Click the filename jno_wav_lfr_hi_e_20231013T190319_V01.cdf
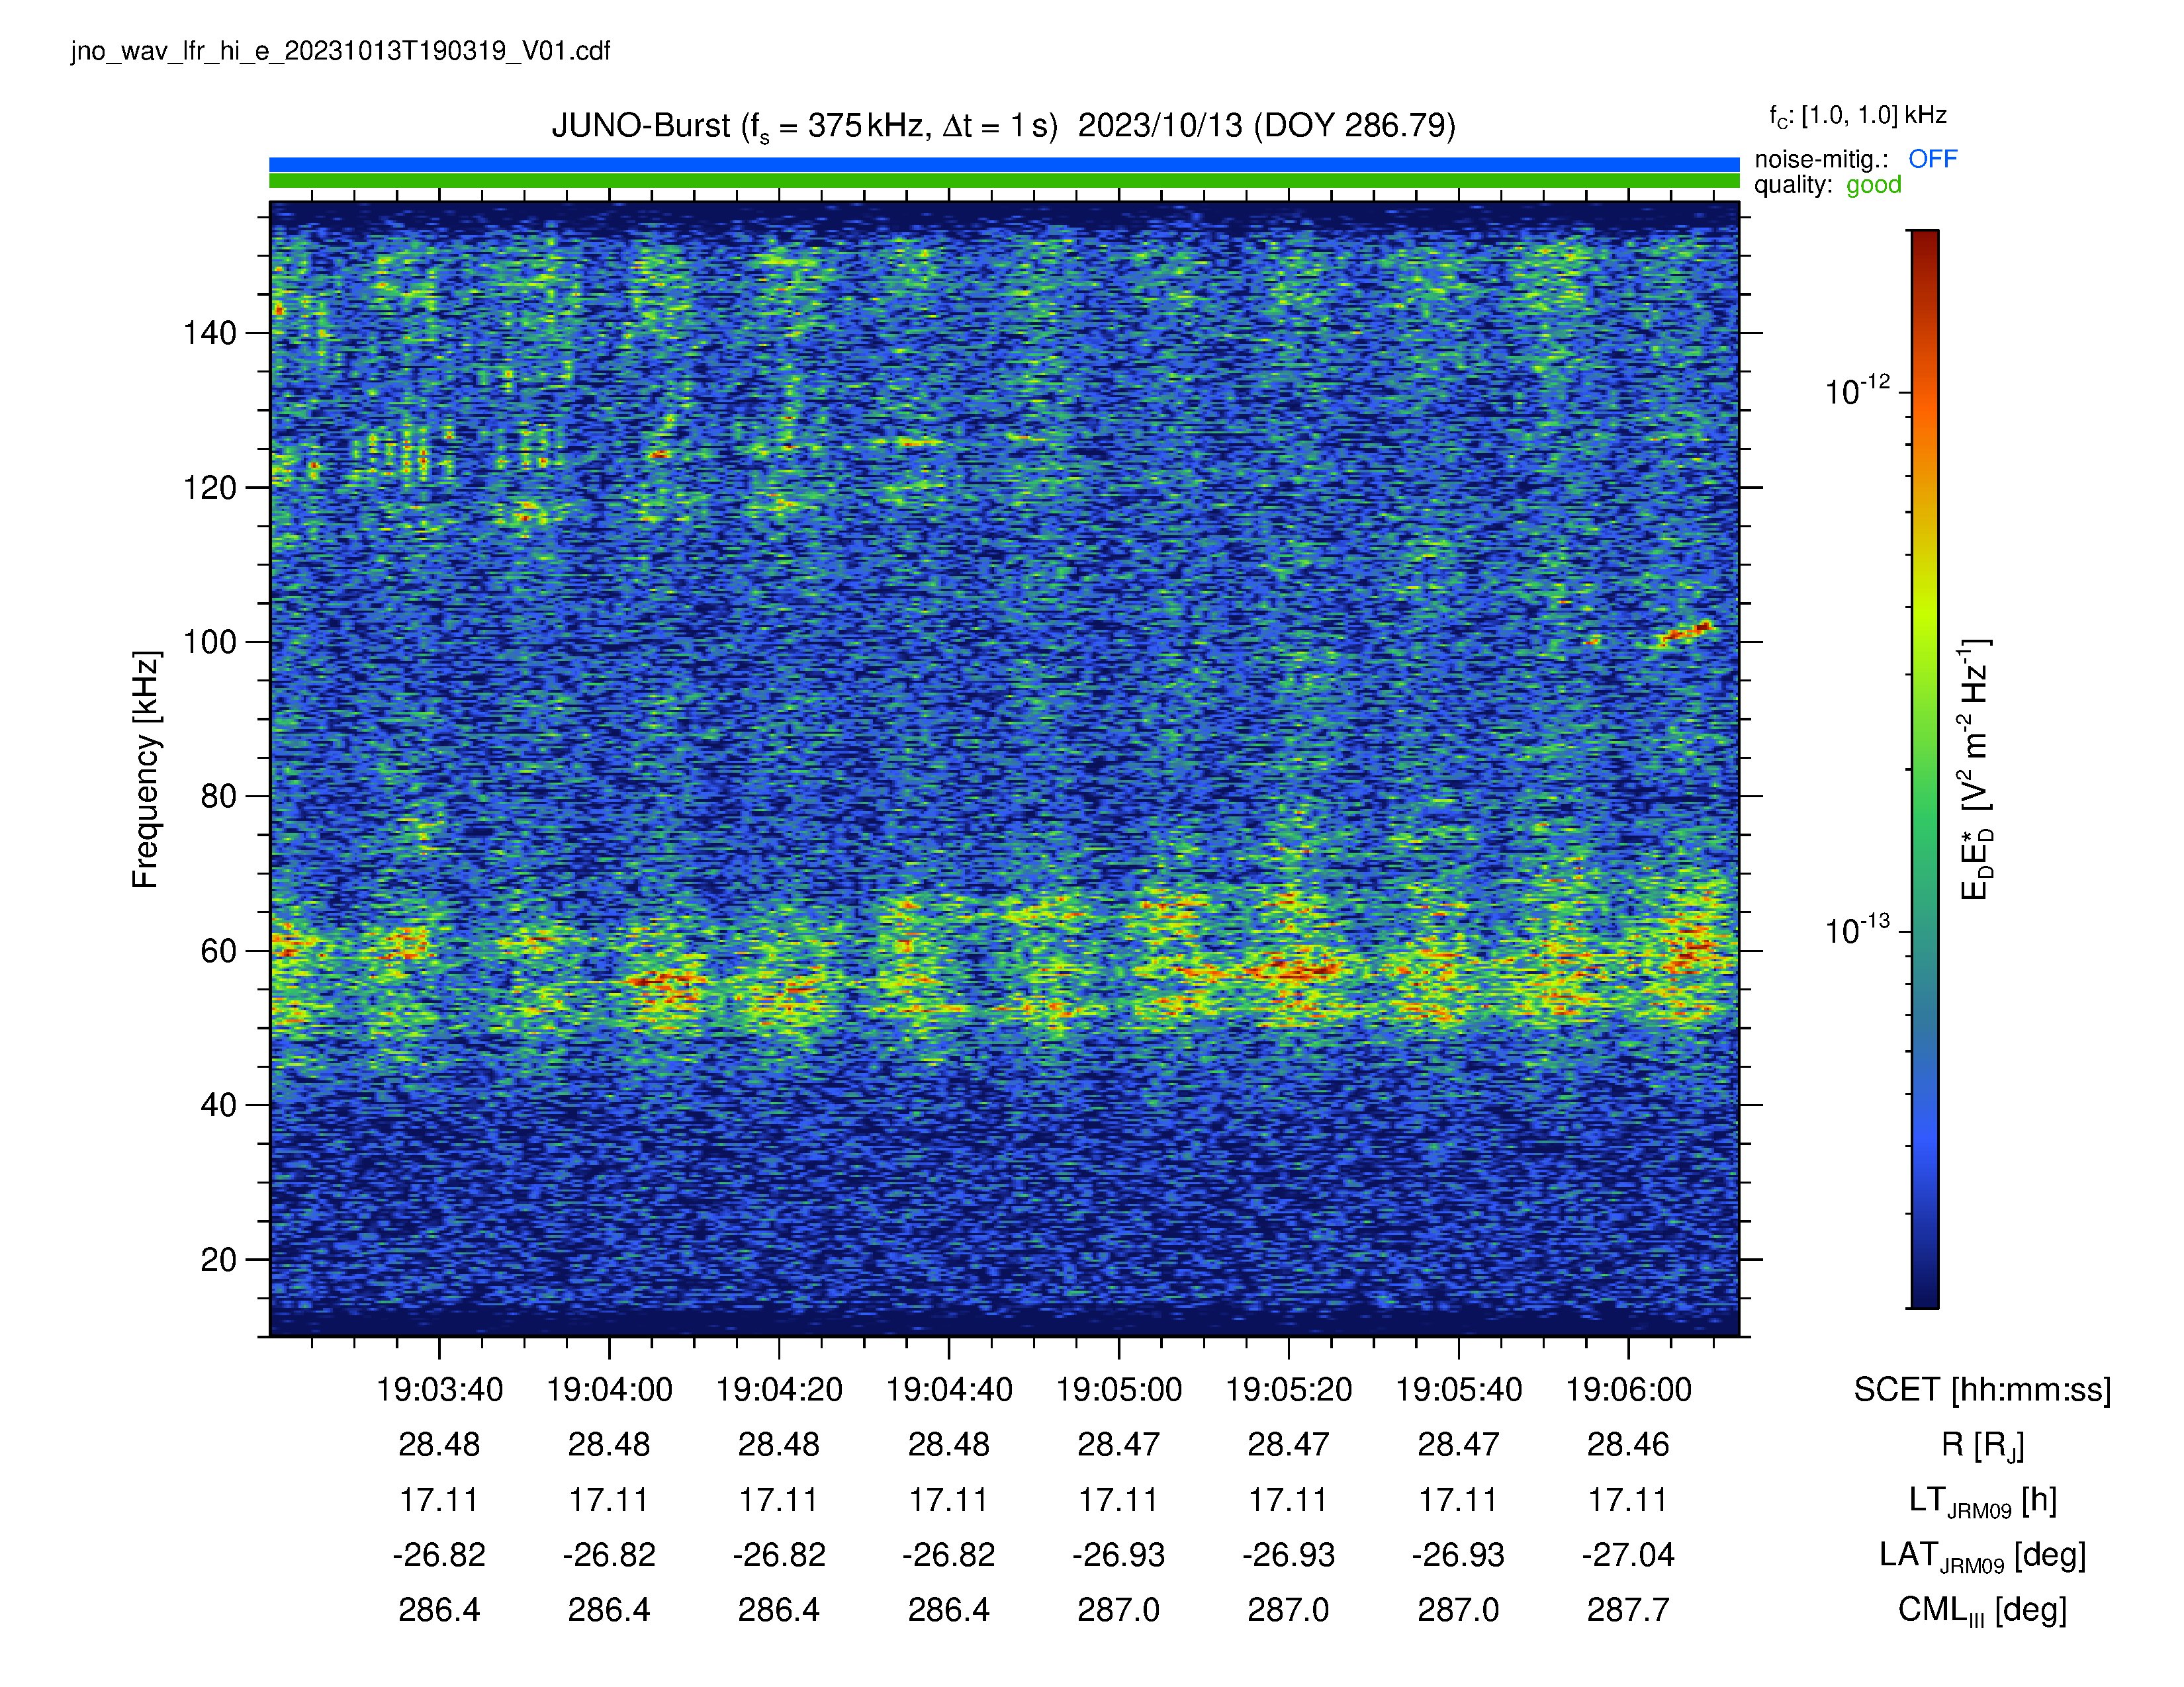The height and width of the screenshot is (1687, 2184). point(340,51)
